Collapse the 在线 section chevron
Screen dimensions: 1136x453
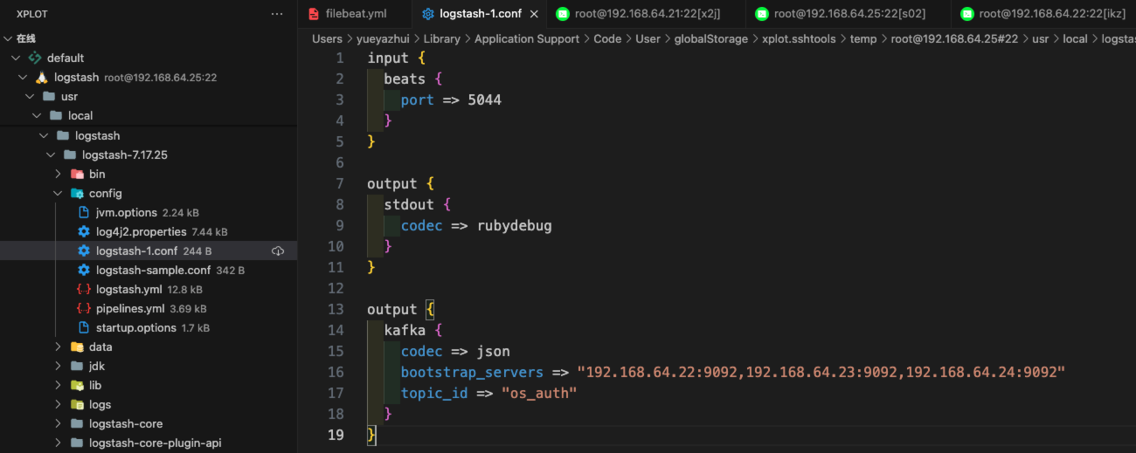coord(8,38)
